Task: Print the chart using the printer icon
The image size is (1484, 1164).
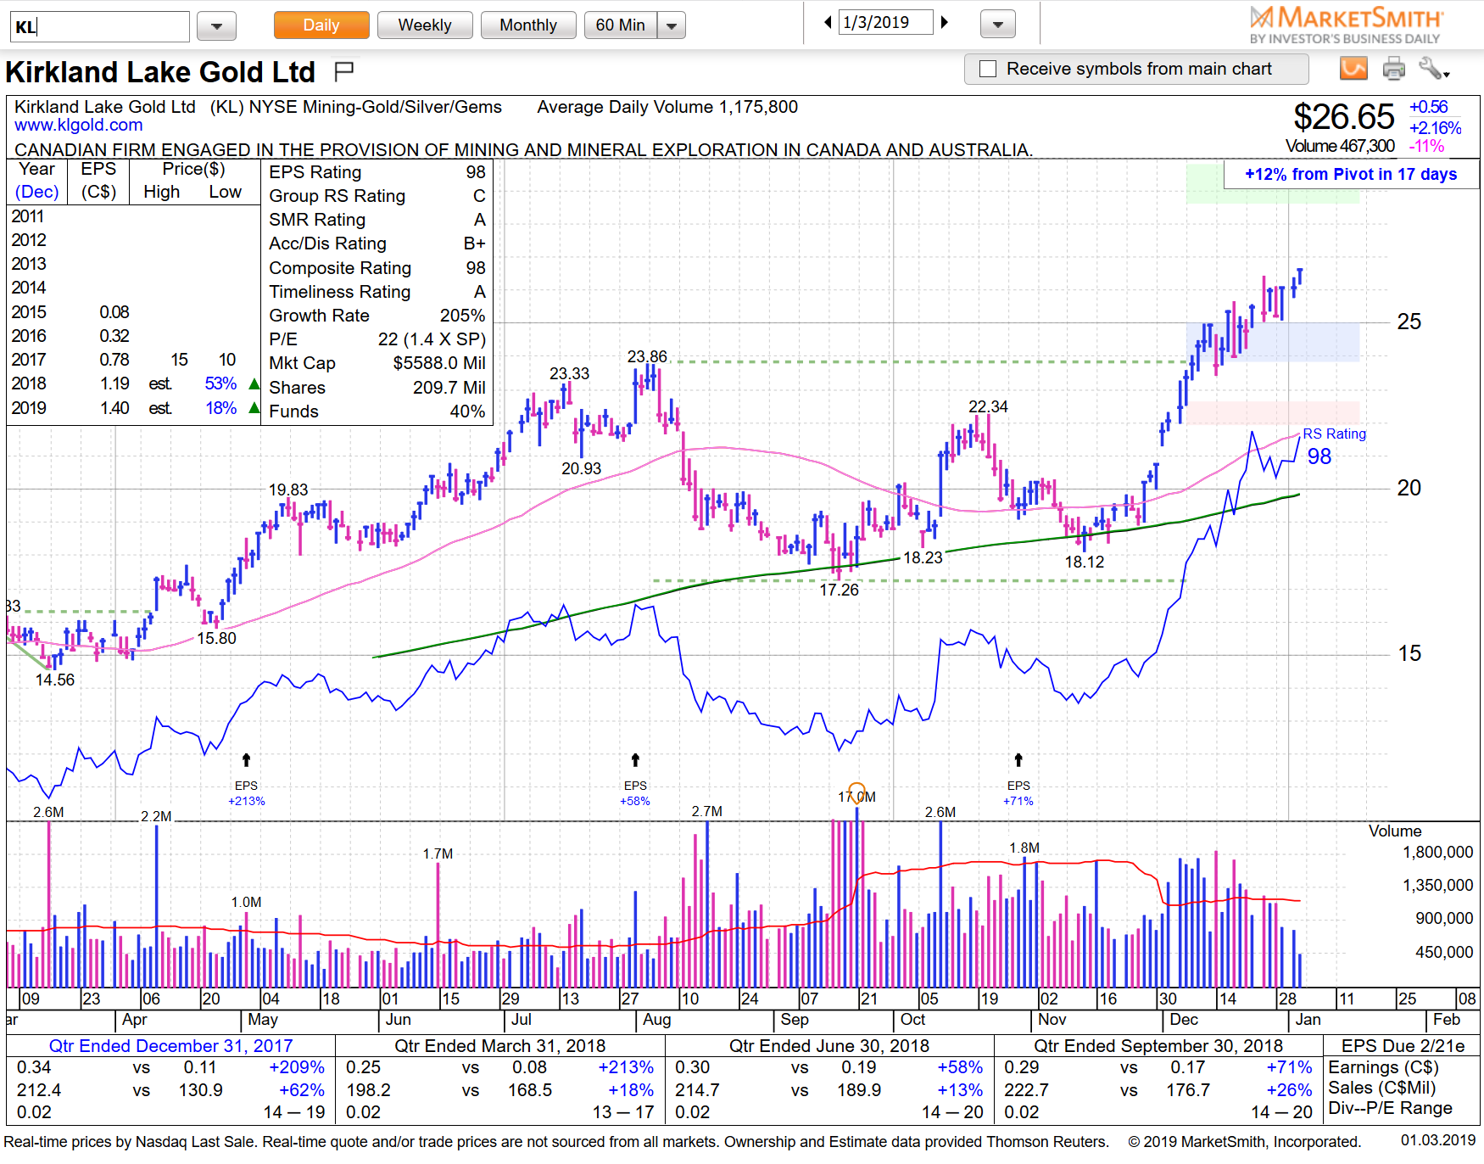Action: (x=1393, y=69)
